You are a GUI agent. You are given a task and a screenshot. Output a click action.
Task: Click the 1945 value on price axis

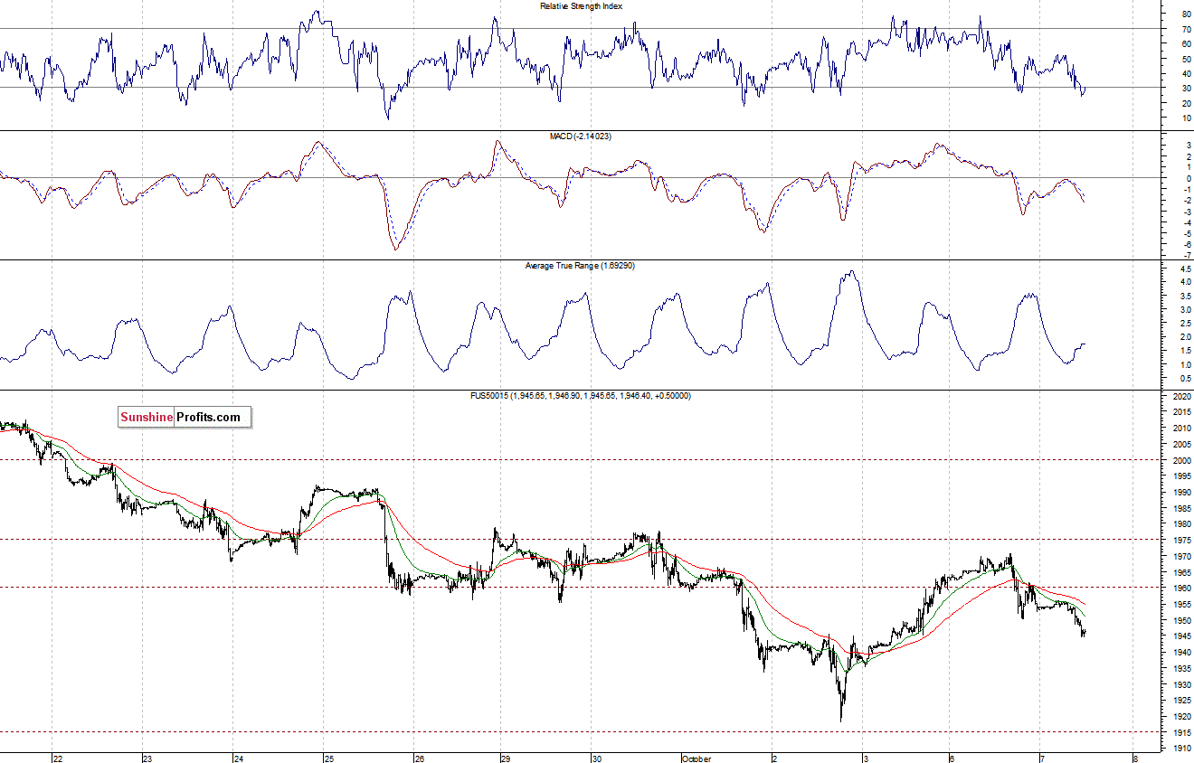pos(1180,636)
